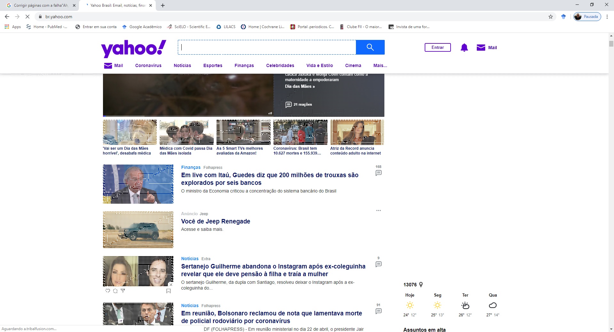Click the Mail envelope in navigation bar
This screenshot has height=332, width=614.
click(108, 65)
